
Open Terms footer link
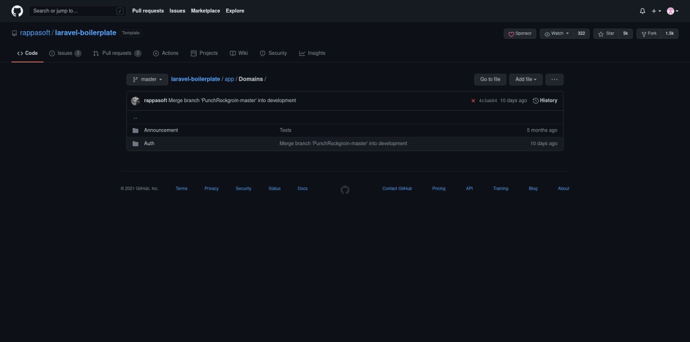pyautogui.click(x=182, y=189)
